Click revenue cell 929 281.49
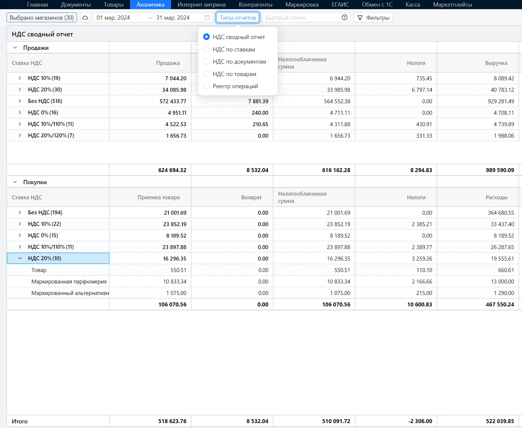Viewport: 522px width, 428px height. point(501,101)
